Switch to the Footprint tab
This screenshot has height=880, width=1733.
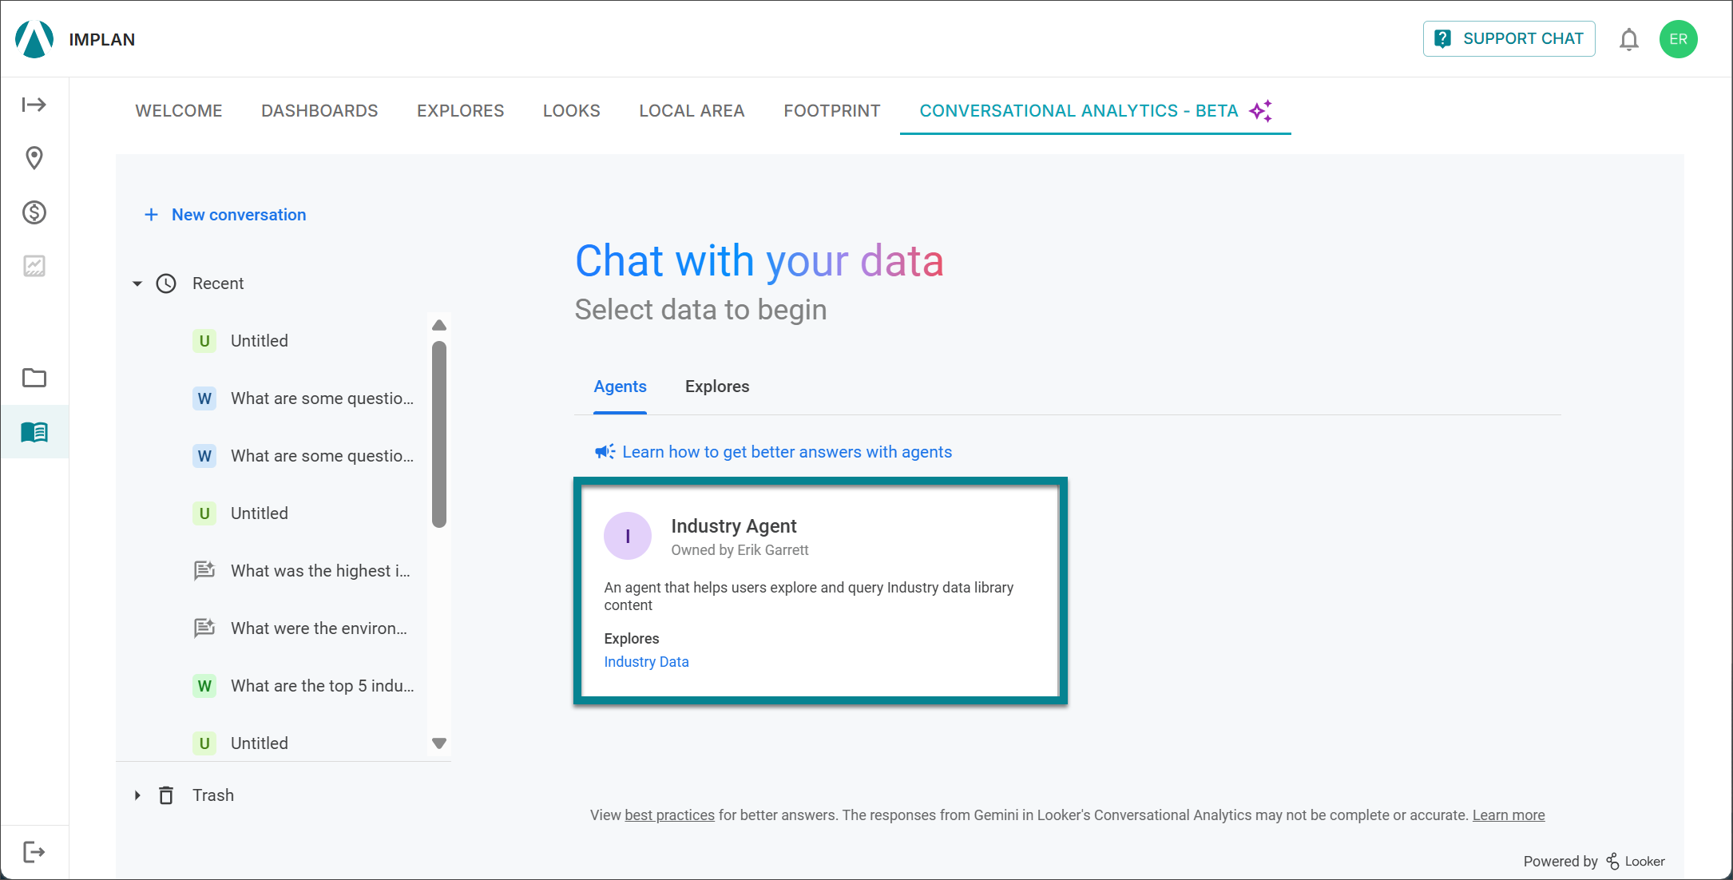coord(832,111)
